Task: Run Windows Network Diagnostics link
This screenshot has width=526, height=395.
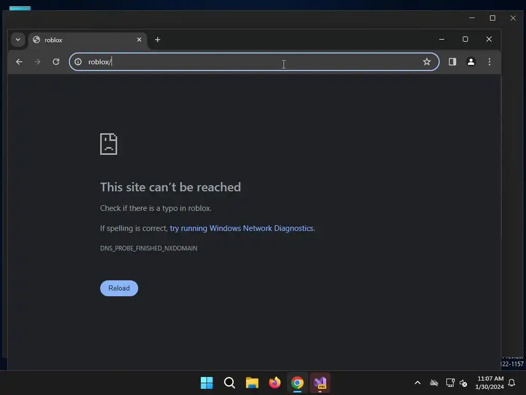Action: 242,228
